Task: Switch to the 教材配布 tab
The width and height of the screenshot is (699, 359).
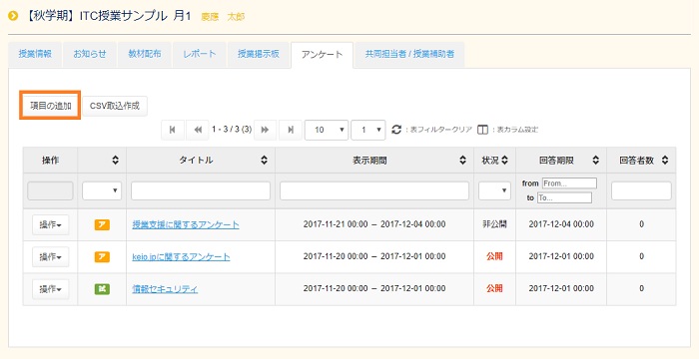Action: click(x=145, y=54)
